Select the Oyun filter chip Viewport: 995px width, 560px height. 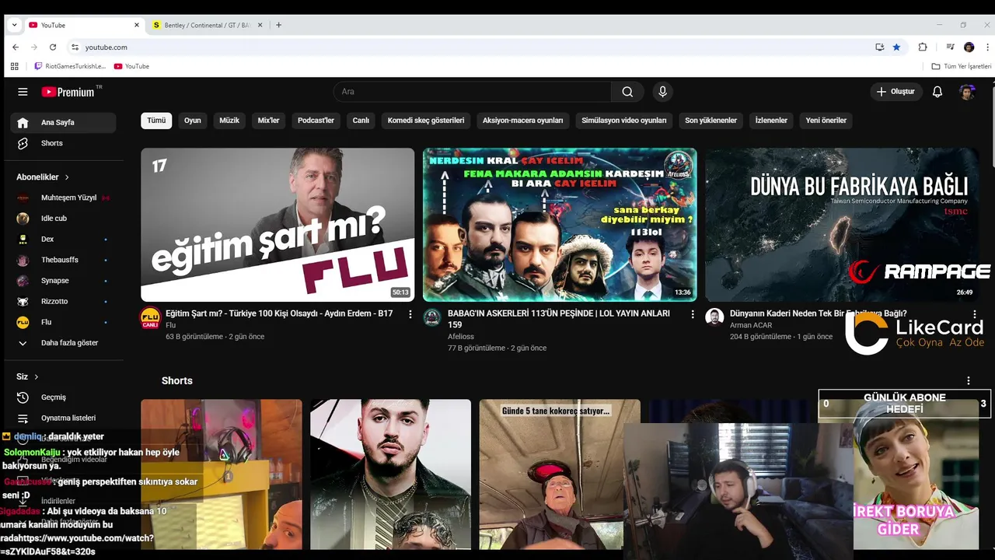coord(192,121)
